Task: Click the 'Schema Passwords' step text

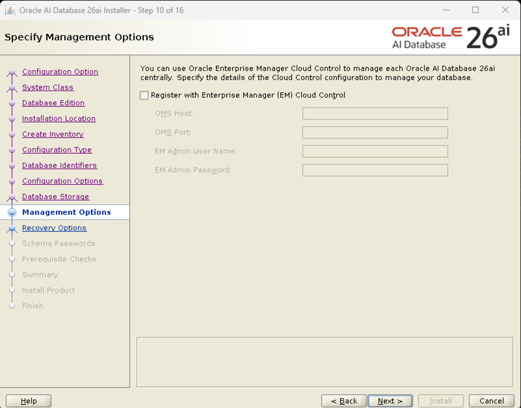Action: 58,243
